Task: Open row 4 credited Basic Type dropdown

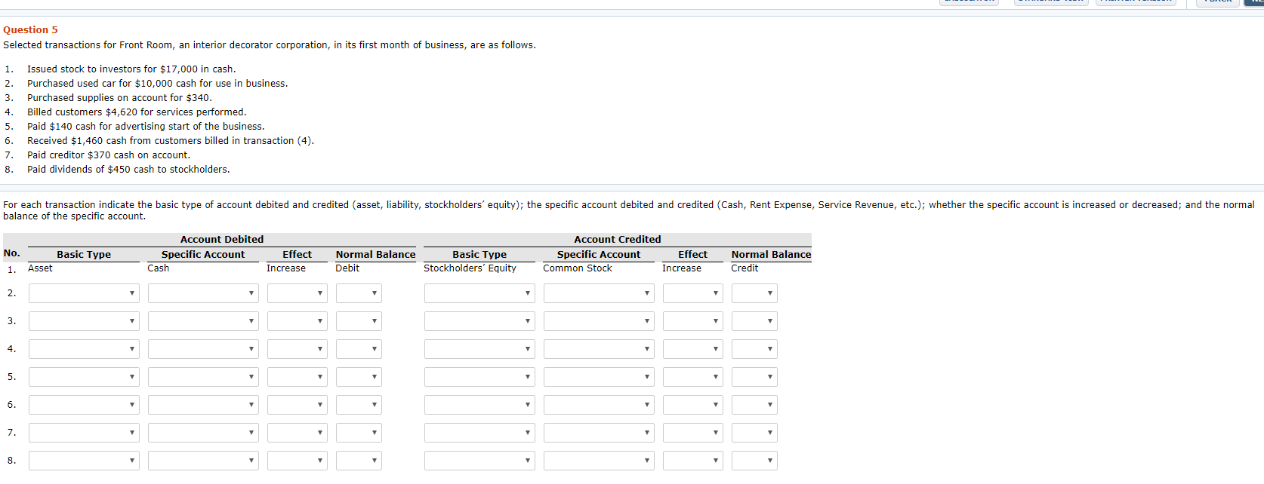Action: [x=479, y=349]
